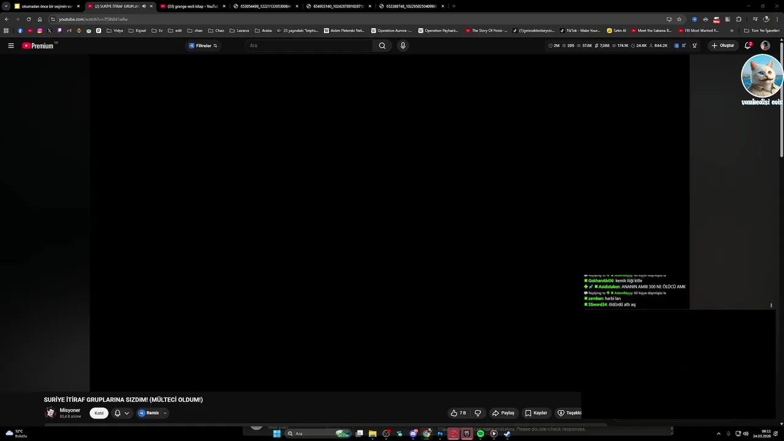Click the YouTube search input field

309,45
